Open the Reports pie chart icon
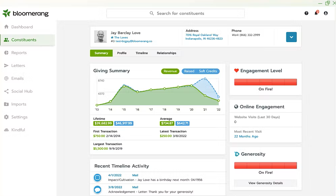 click(6, 53)
